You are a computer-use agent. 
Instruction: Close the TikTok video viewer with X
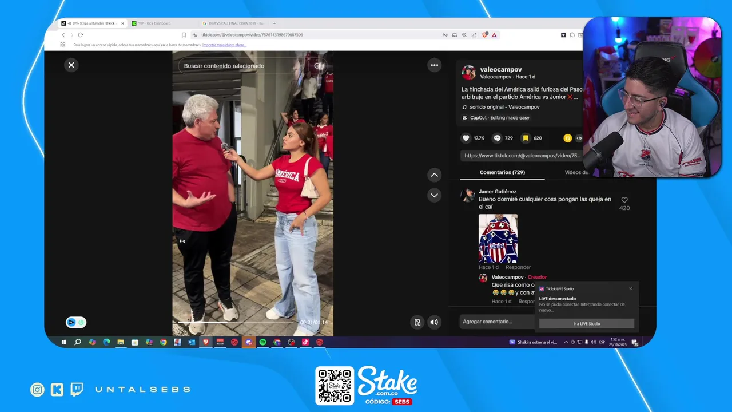[71, 65]
